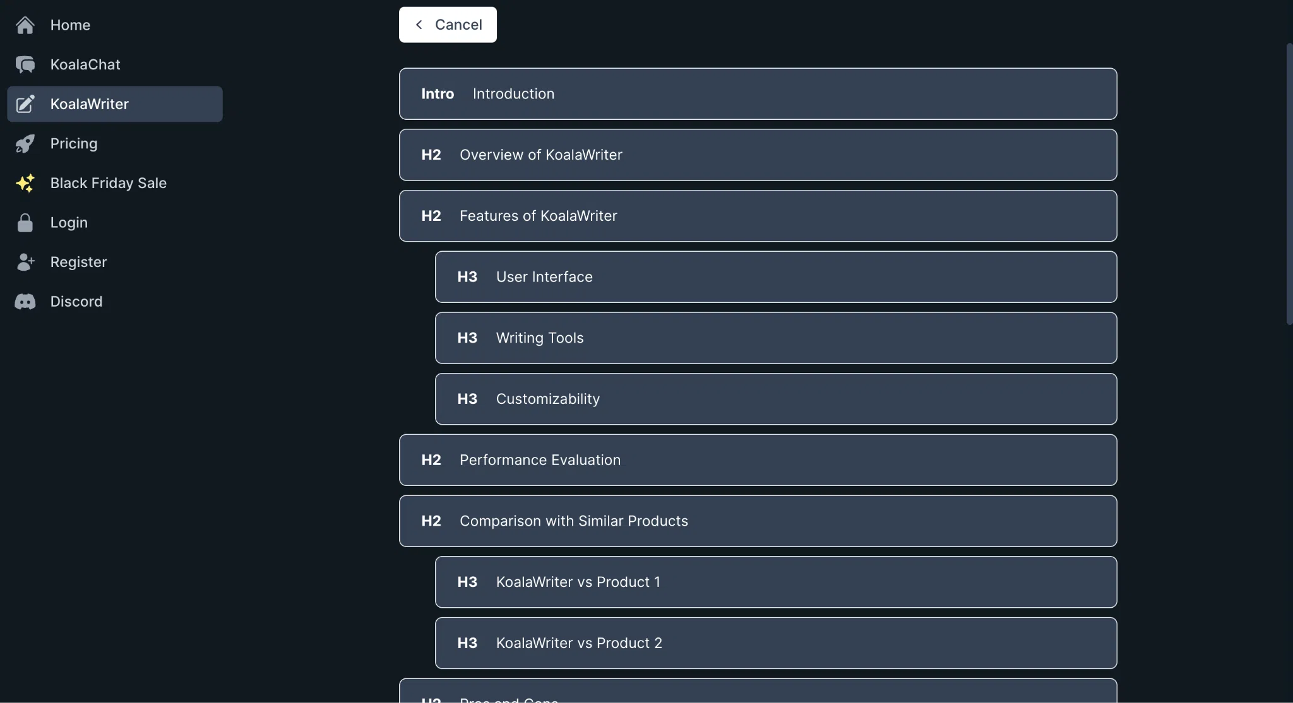Click the Home house icon
The height and width of the screenshot is (703, 1293).
click(x=25, y=25)
